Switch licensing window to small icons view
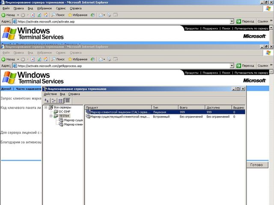 [54, 101]
